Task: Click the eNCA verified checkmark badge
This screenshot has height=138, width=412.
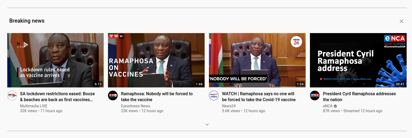Action: pos(335,106)
